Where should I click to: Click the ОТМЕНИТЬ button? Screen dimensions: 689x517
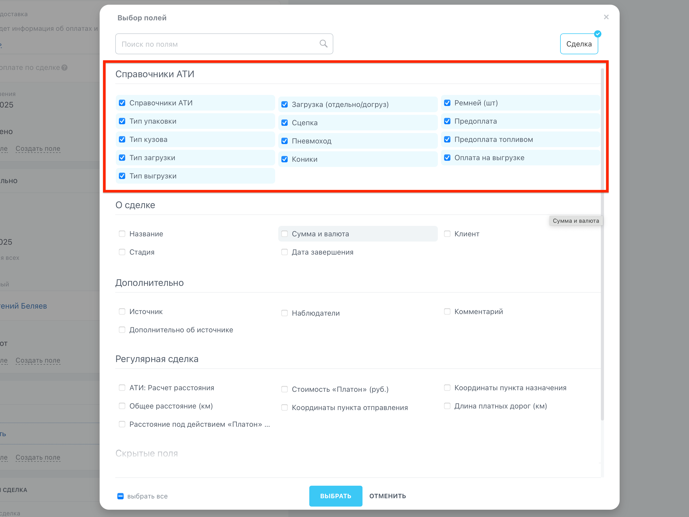click(388, 496)
